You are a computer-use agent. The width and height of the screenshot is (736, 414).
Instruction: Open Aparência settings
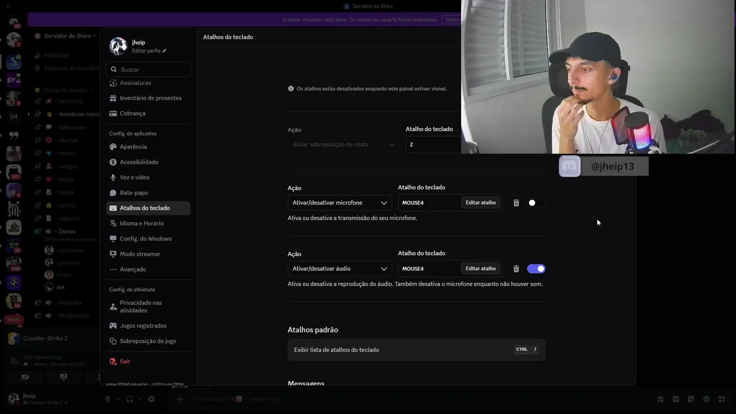(148, 147)
